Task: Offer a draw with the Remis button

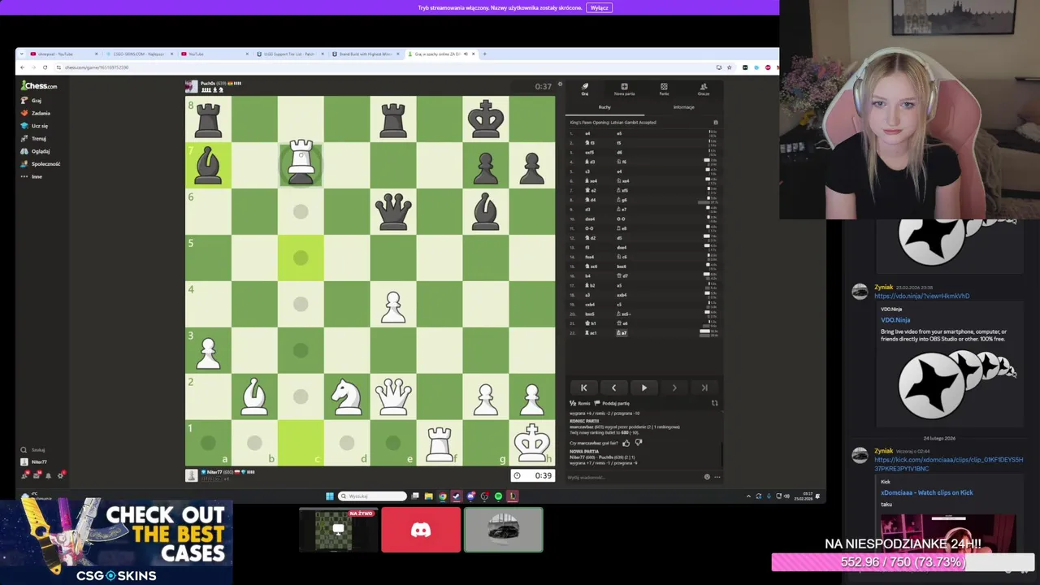Action: click(x=580, y=403)
